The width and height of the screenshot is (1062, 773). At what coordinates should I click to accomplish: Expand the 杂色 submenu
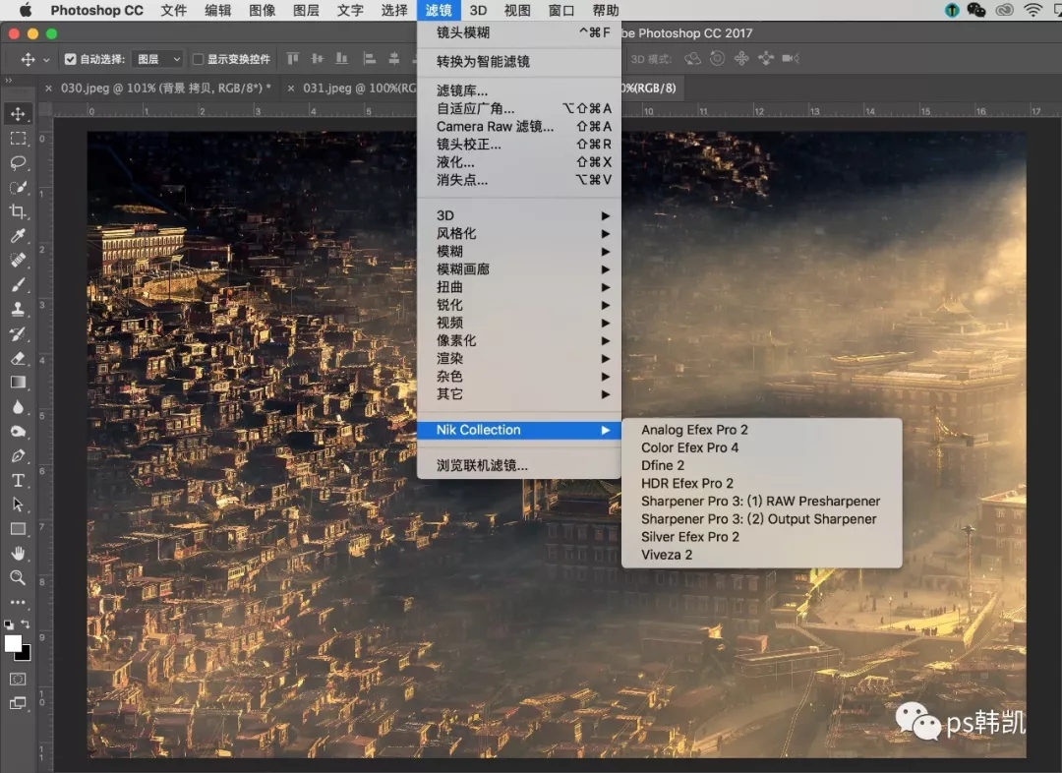pos(519,376)
